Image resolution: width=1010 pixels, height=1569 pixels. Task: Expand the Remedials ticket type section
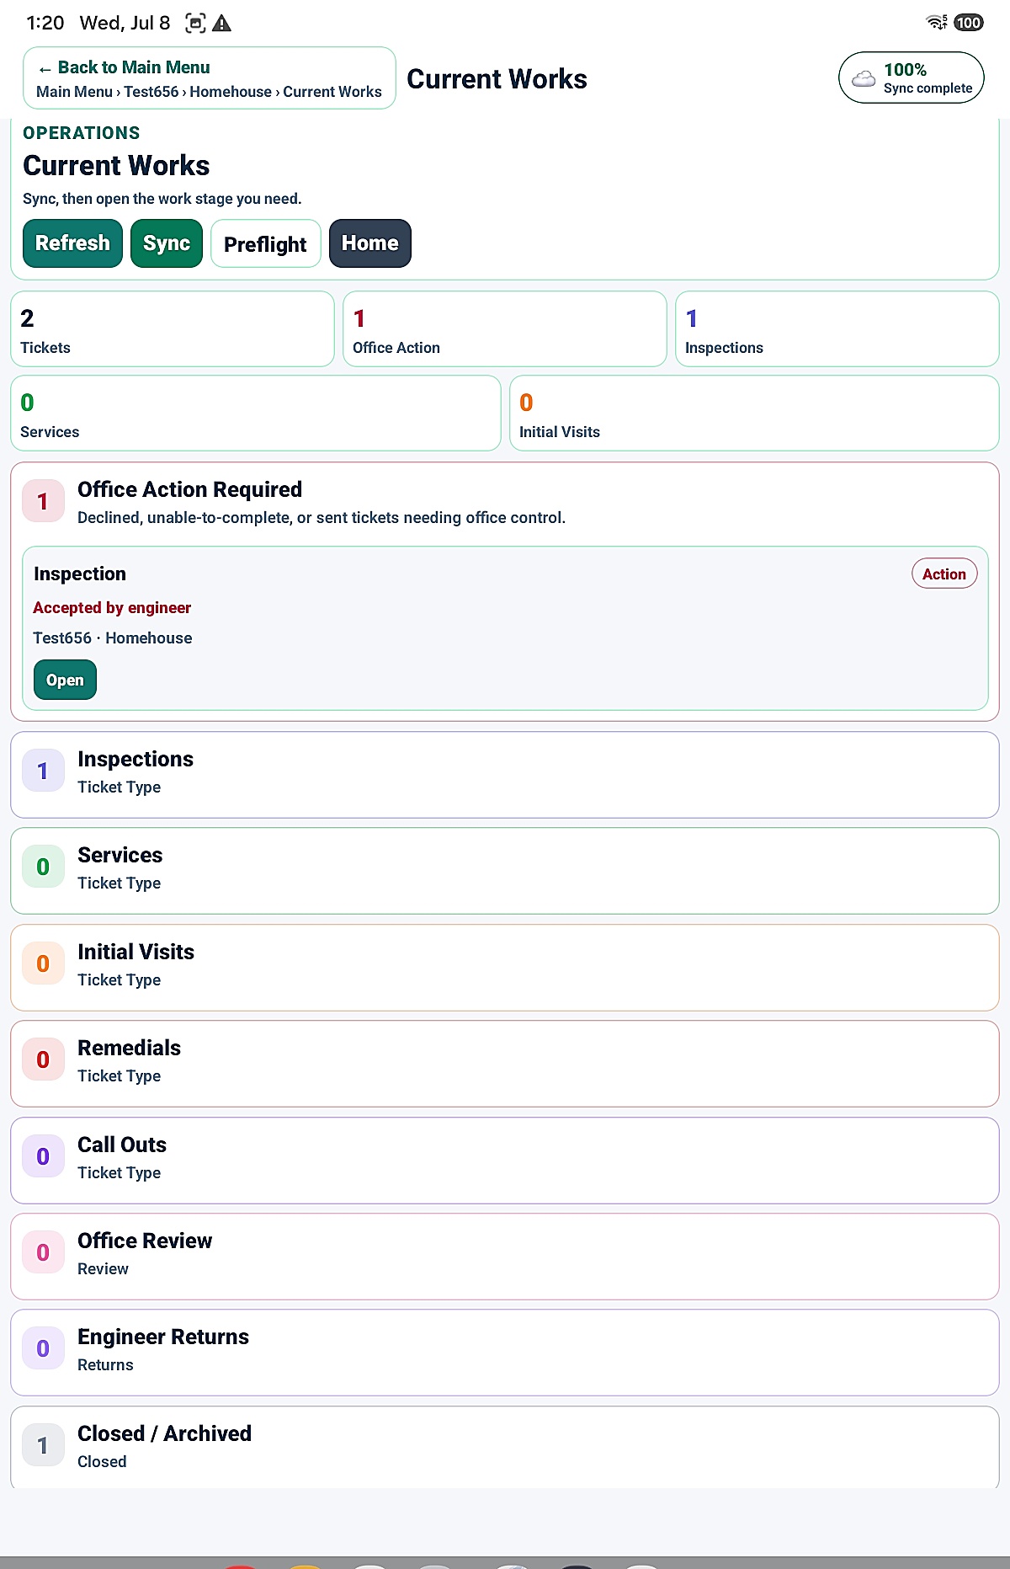(x=505, y=1064)
